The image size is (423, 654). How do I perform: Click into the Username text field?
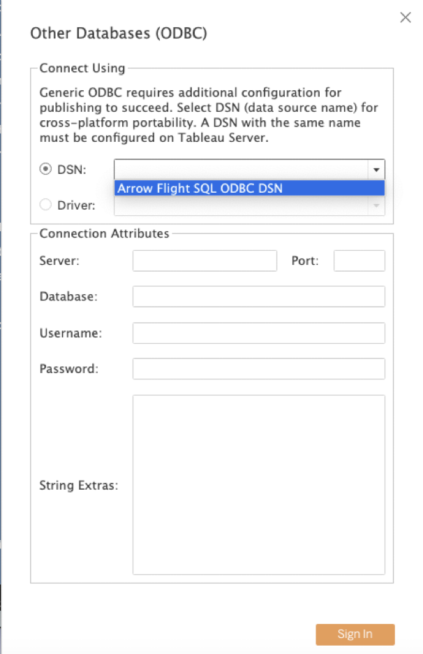click(259, 333)
